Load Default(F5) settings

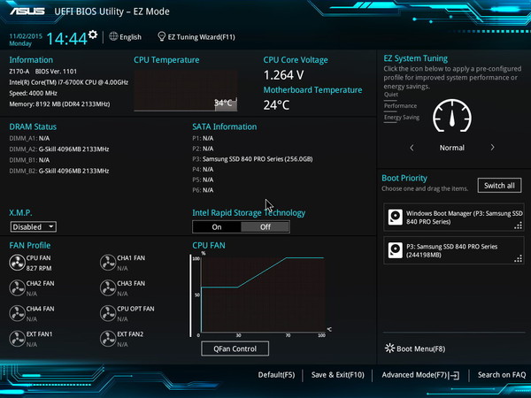[276, 375]
